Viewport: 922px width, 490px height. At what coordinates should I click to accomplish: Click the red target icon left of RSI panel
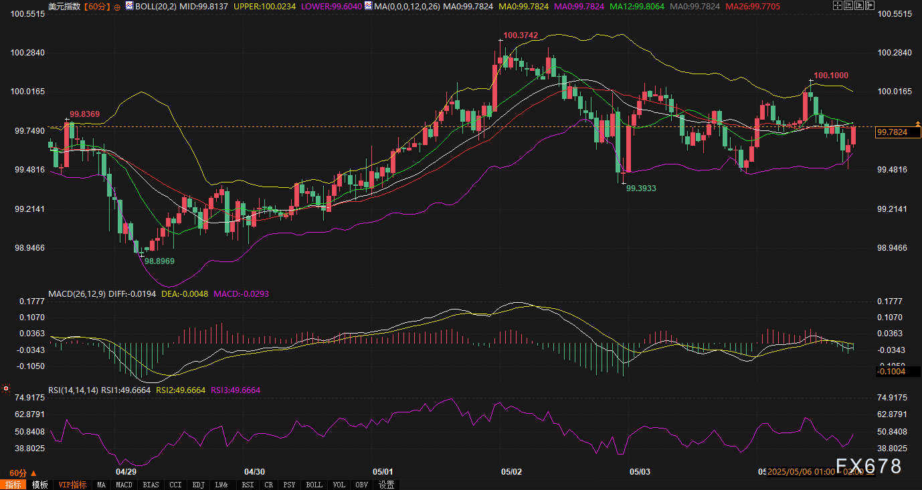point(6,388)
